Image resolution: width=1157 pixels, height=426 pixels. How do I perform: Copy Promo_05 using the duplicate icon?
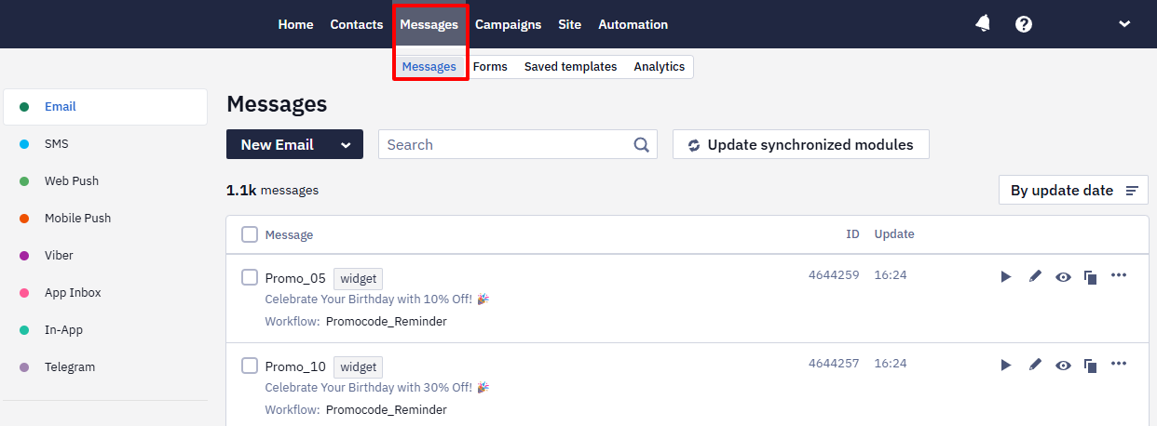1090,276
